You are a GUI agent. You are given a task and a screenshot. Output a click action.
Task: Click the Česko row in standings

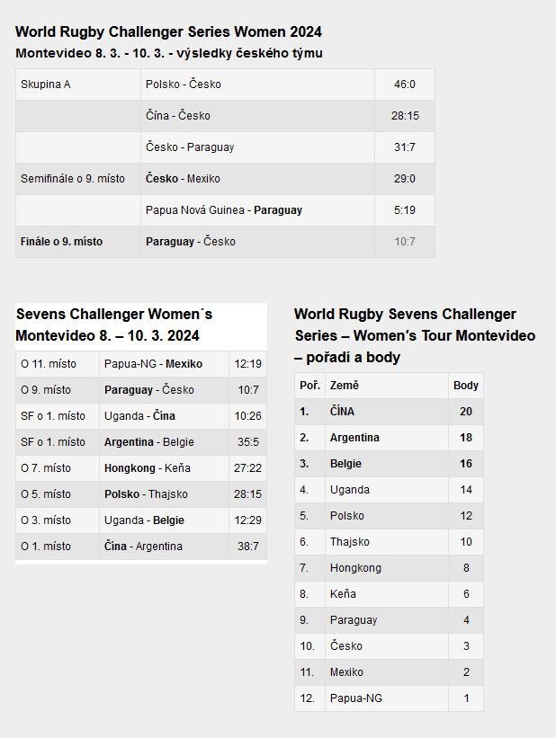click(346, 646)
